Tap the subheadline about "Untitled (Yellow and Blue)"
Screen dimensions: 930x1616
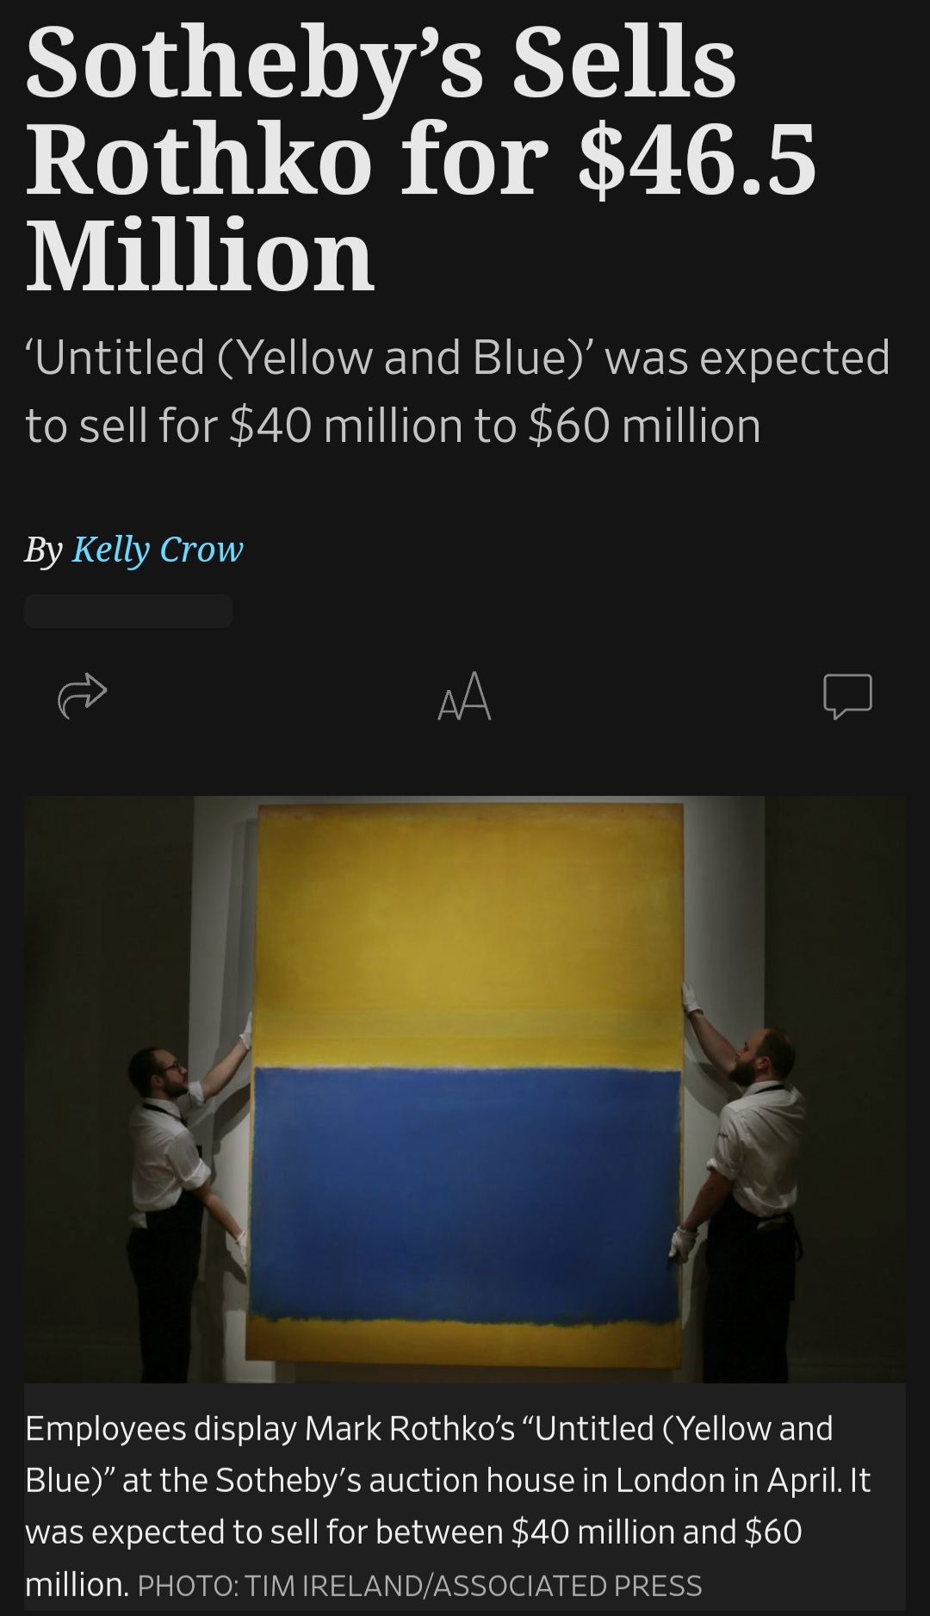(x=457, y=391)
